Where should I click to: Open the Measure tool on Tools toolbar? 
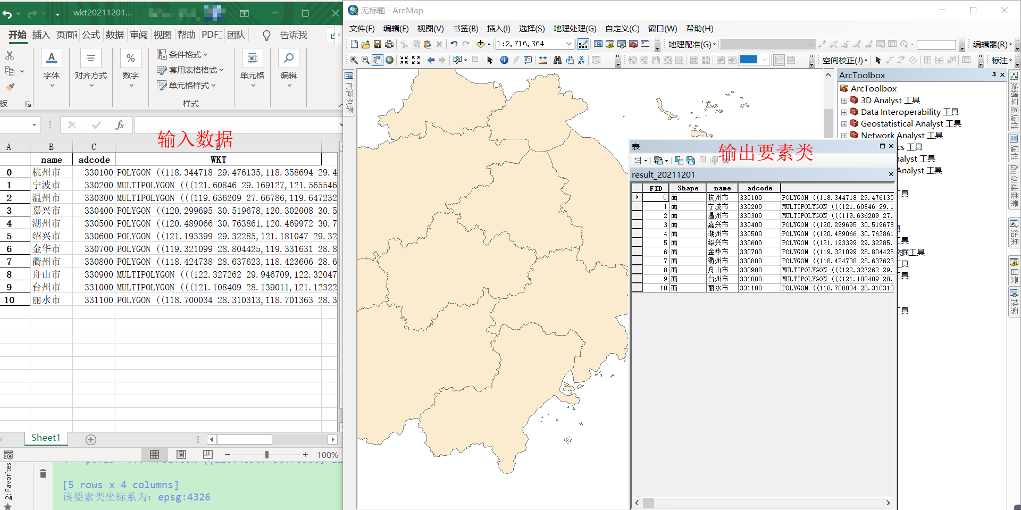pos(543,60)
